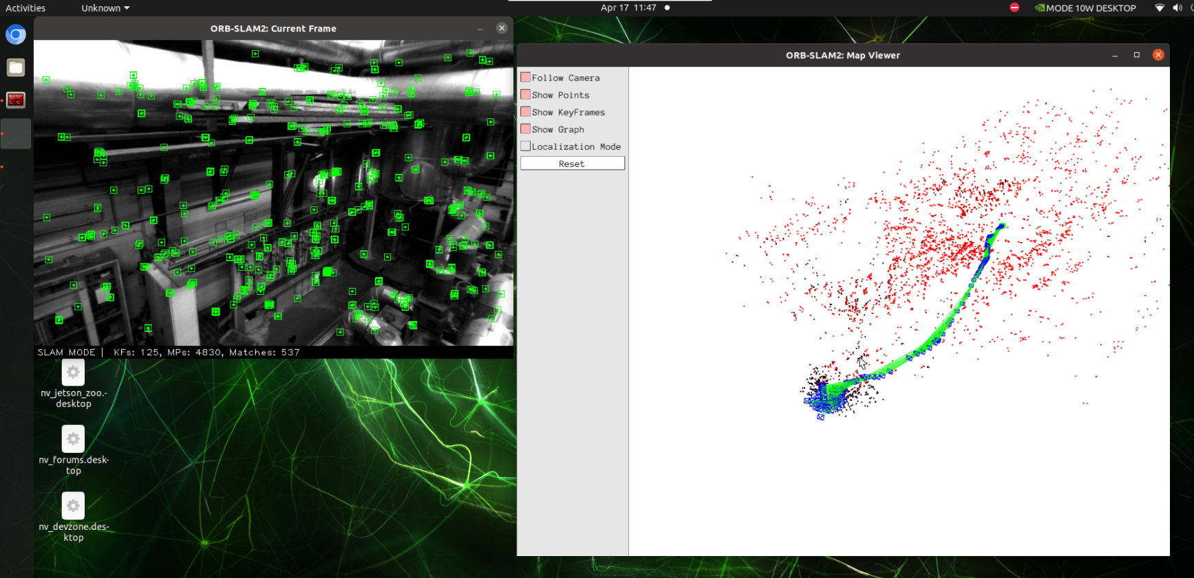Select the highlighted running app in dock
This screenshot has width=1194, height=578.
[16, 133]
